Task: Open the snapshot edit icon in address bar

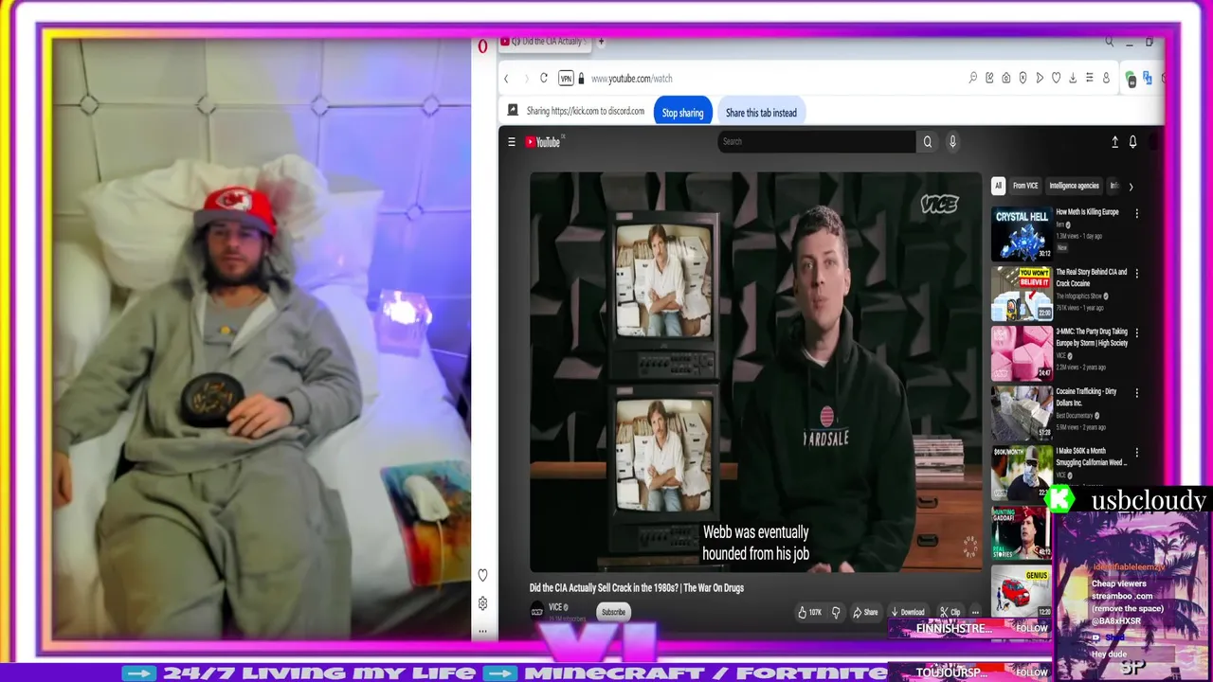Action: pos(989,79)
